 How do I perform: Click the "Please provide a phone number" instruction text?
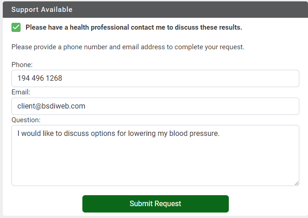tap(128, 47)
